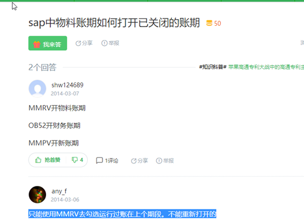The width and height of the screenshot is (304, 222).
Task: Share shw124689's answer via 分享 icon
Action: pyautogui.click(x=133, y=161)
